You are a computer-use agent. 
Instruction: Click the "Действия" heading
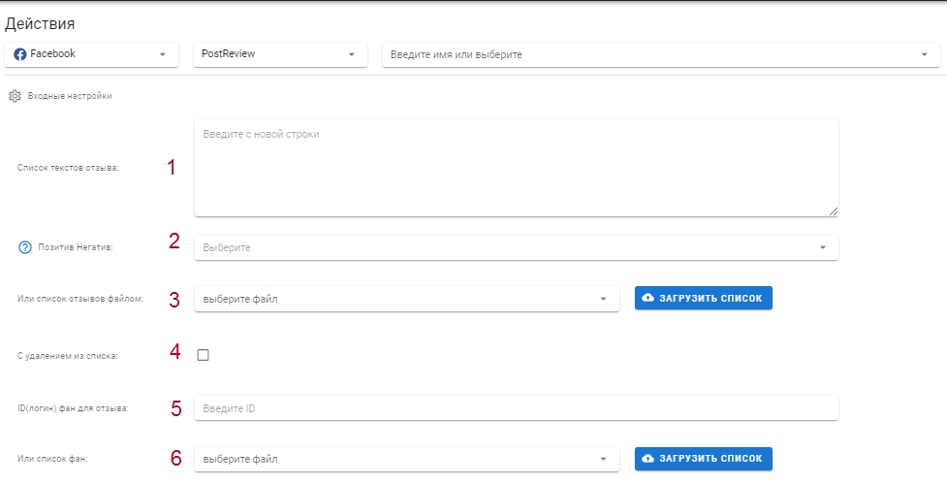coord(40,23)
